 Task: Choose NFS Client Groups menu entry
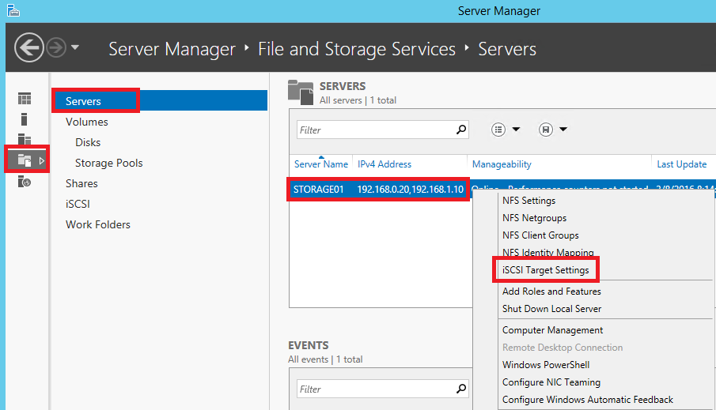tap(540, 235)
